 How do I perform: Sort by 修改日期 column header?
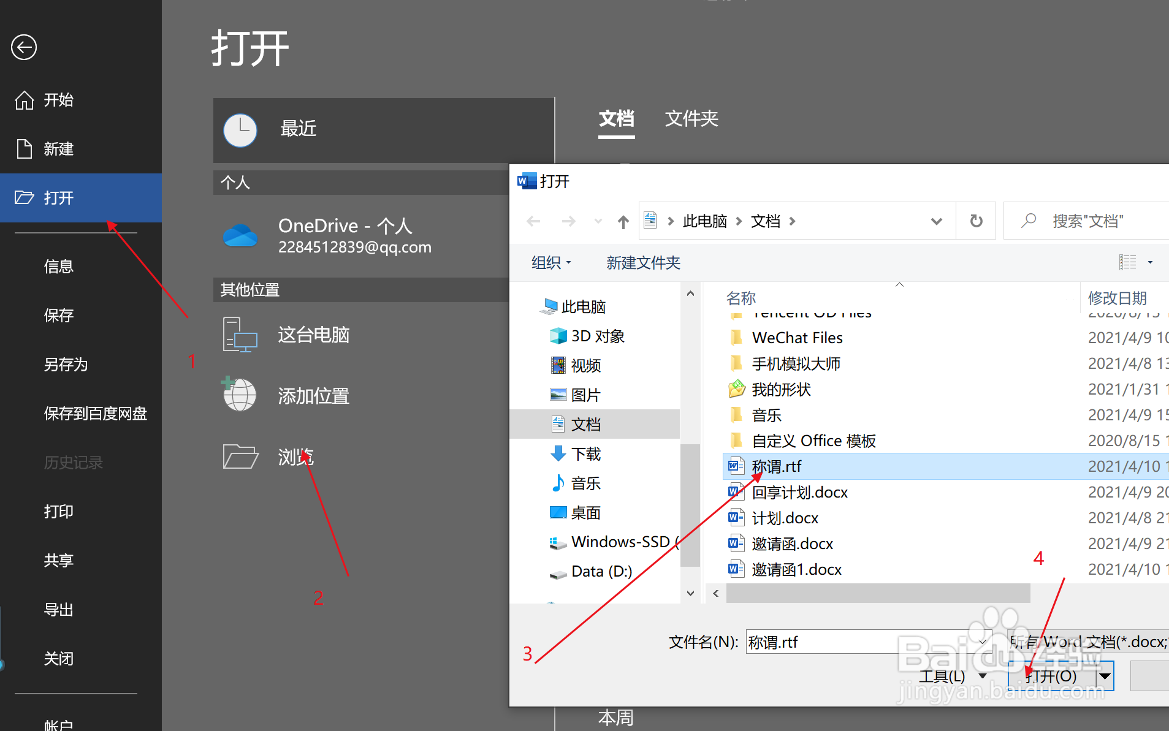pos(1117,298)
